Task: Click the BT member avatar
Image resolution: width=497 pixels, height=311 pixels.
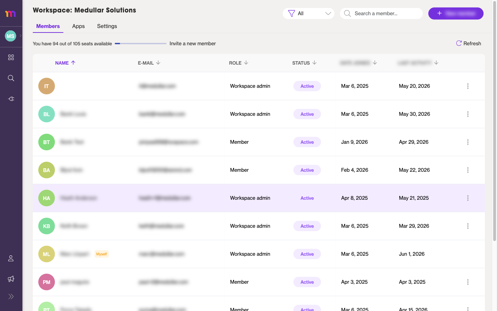Action: (x=47, y=142)
